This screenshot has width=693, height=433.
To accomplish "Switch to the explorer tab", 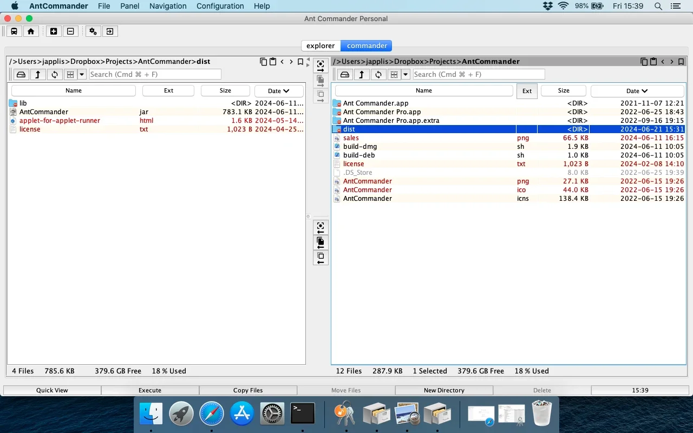I will coord(321,46).
